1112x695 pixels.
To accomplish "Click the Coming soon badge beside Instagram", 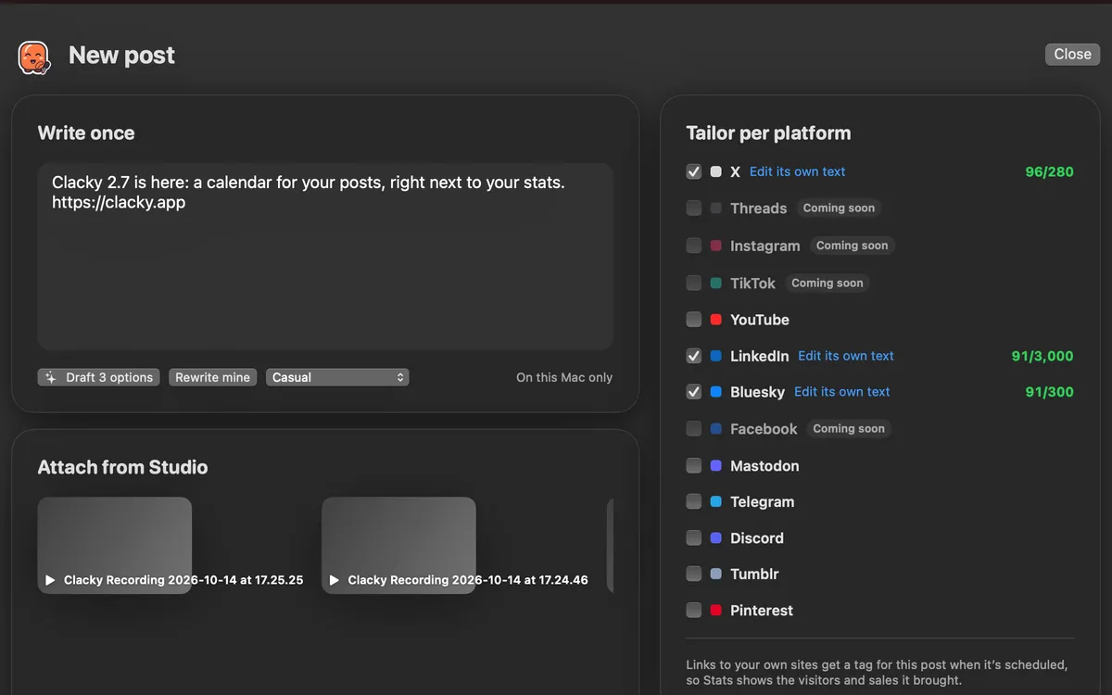I will 852,246.
